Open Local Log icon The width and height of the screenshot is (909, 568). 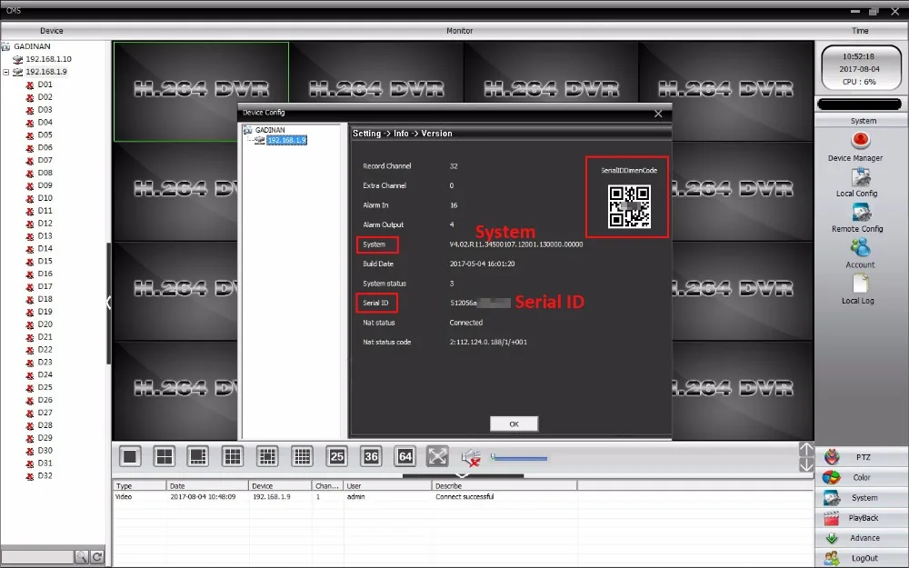pos(860,284)
